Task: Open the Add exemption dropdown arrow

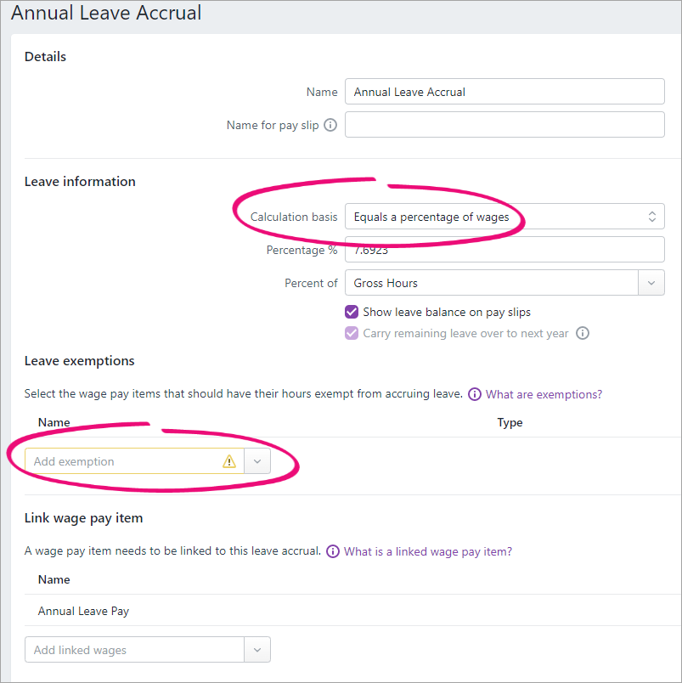Action: point(257,461)
